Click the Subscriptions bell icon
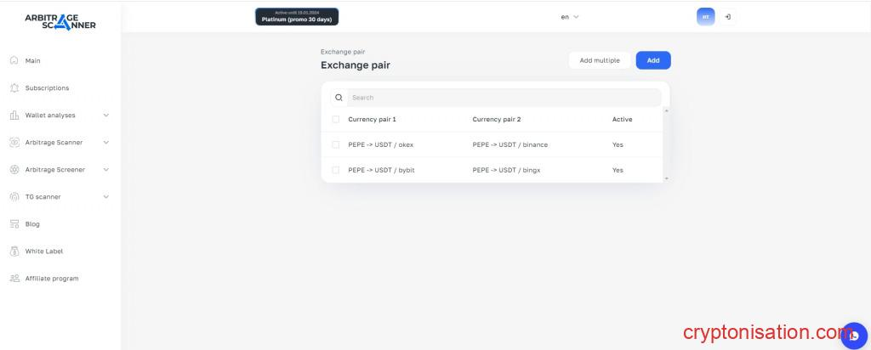 (x=14, y=87)
